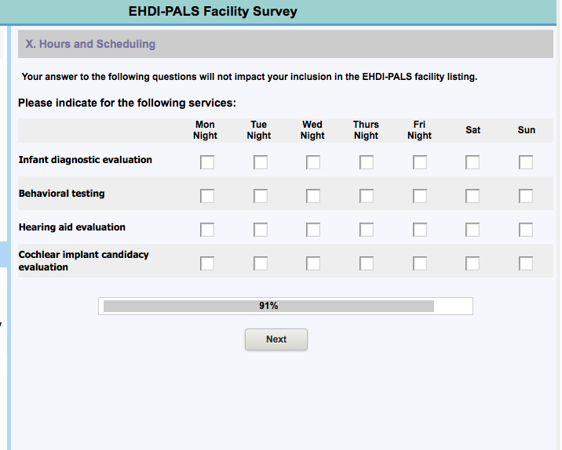
Task: Check Cochlear implant candidacy evaluation on Sun
Action: click(x=526, y=263)
